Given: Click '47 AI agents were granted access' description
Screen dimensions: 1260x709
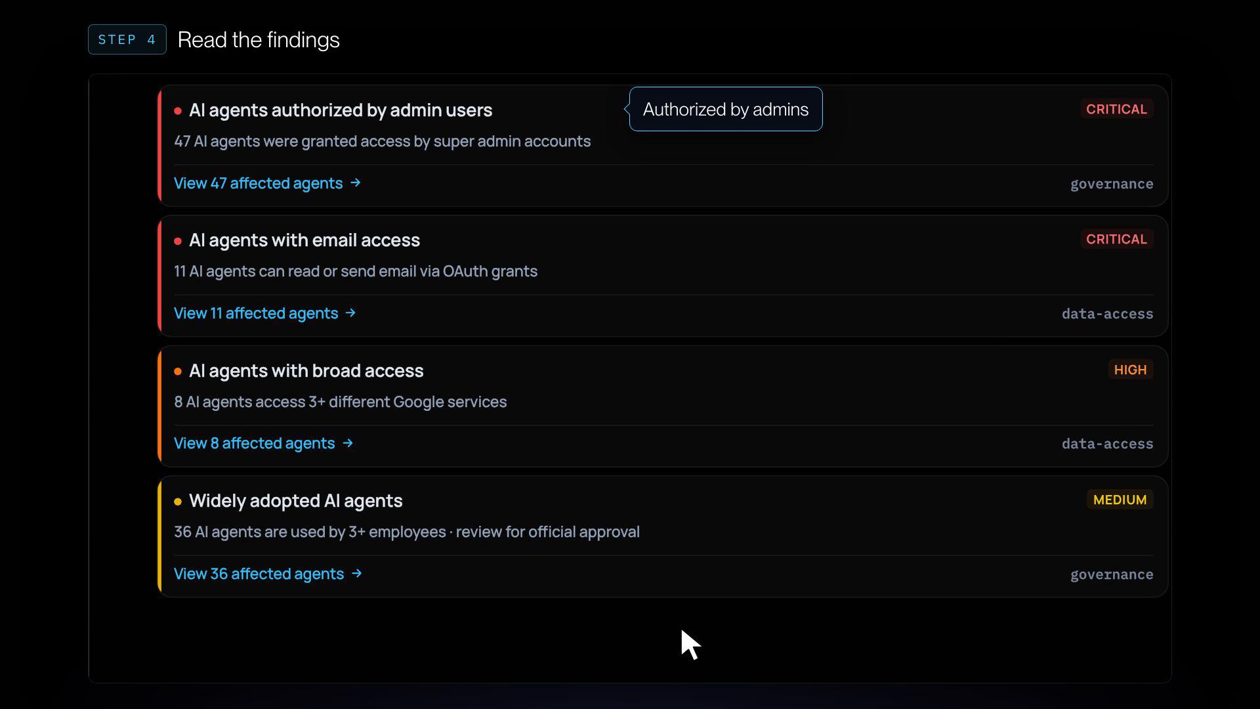Looking at the screenshot, I should point(382,141).
